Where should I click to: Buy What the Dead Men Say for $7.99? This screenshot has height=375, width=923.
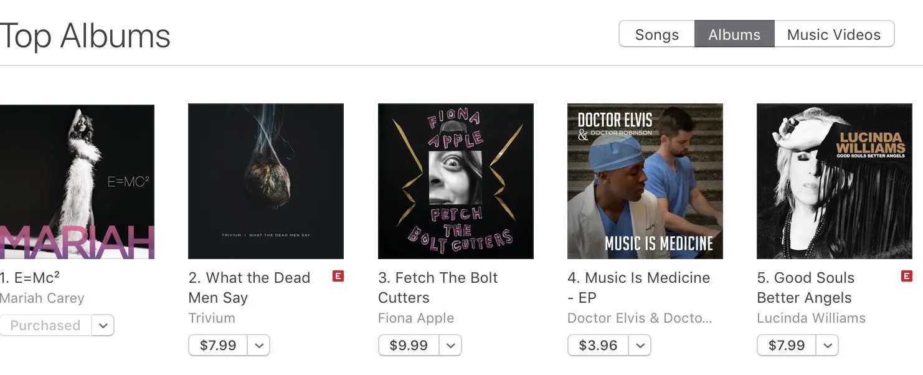[x=218, y=345]
